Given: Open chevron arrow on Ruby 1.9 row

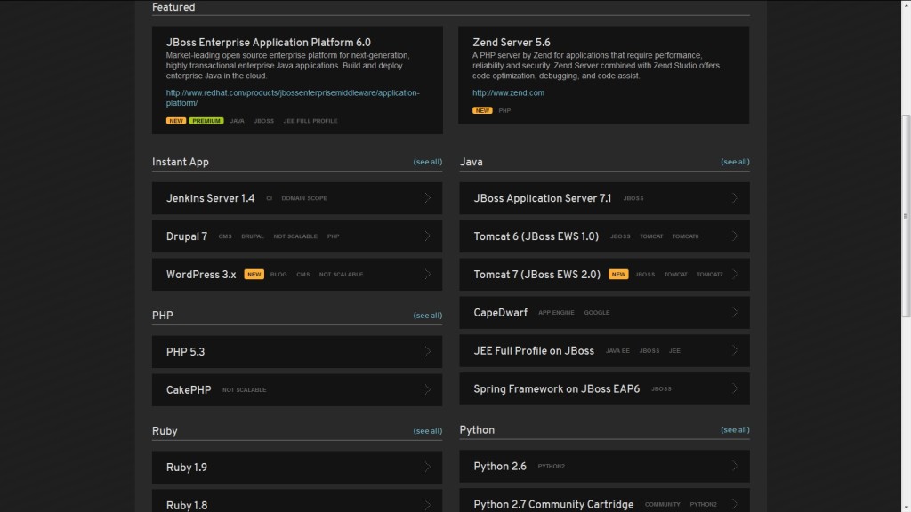Looking at the screenshot, I should pos(428,468).
